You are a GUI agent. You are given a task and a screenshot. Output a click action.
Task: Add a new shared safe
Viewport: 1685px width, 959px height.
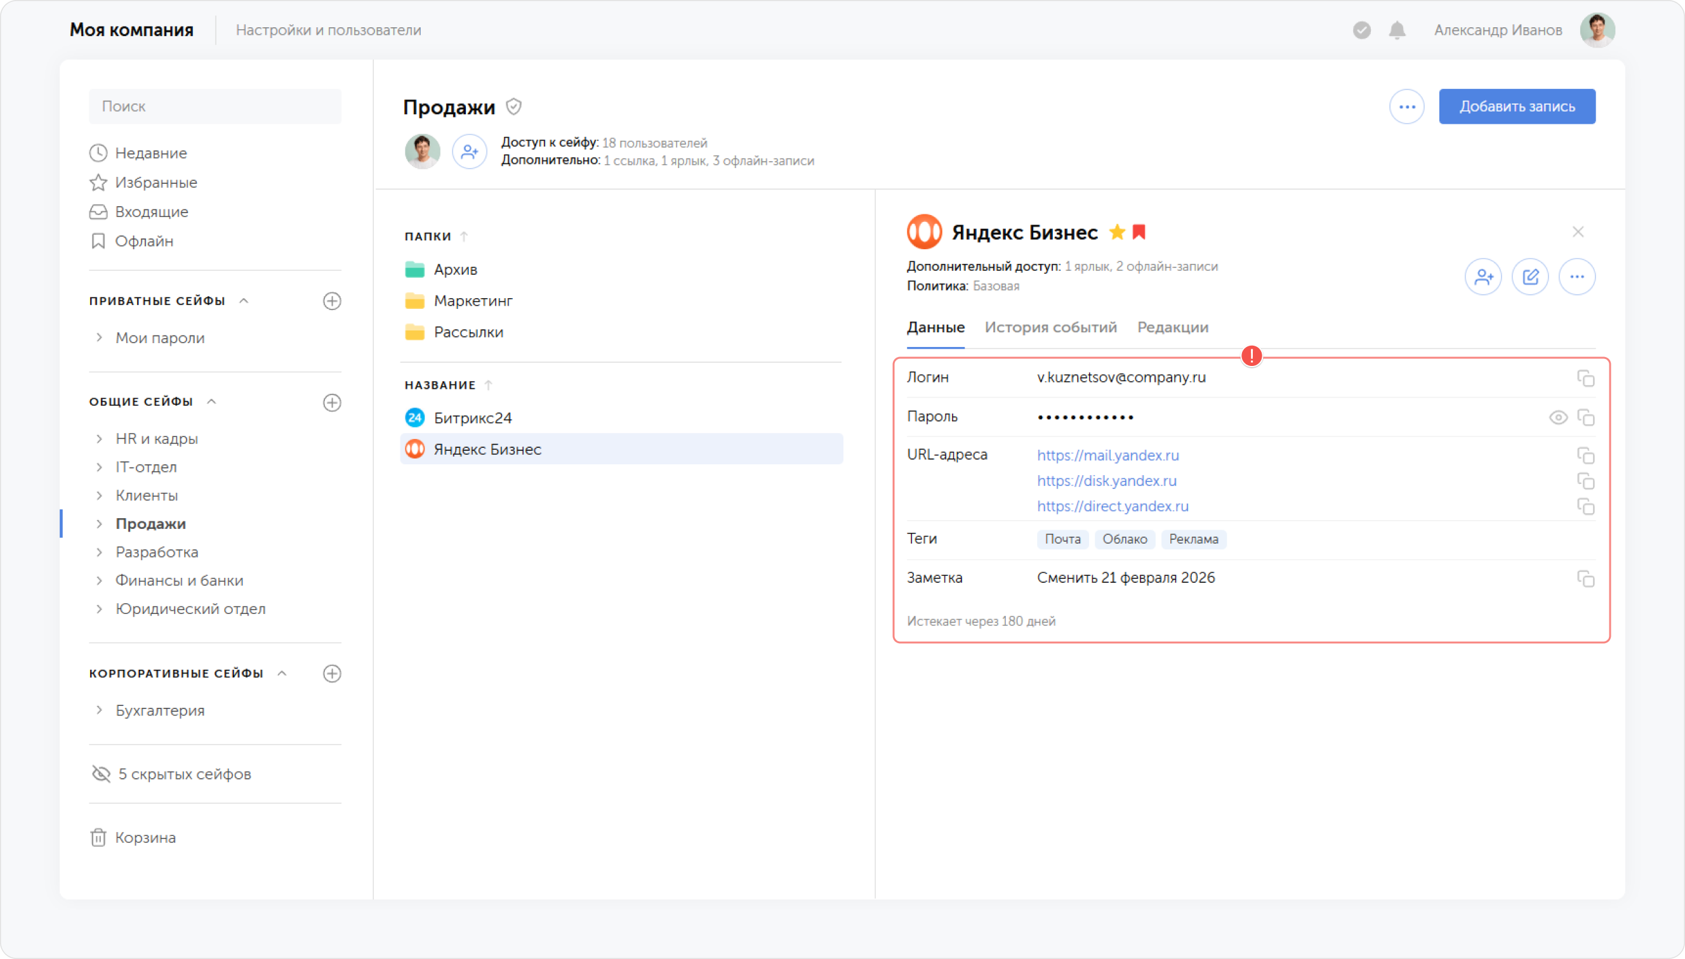pos(332,402)
